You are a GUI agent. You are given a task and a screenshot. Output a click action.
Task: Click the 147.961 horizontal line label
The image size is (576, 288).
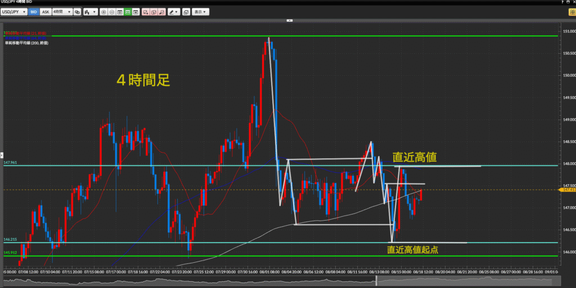pyautogui.click(x=10, y=162)
